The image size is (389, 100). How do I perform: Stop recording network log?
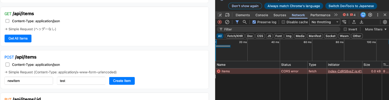point(220,22)
